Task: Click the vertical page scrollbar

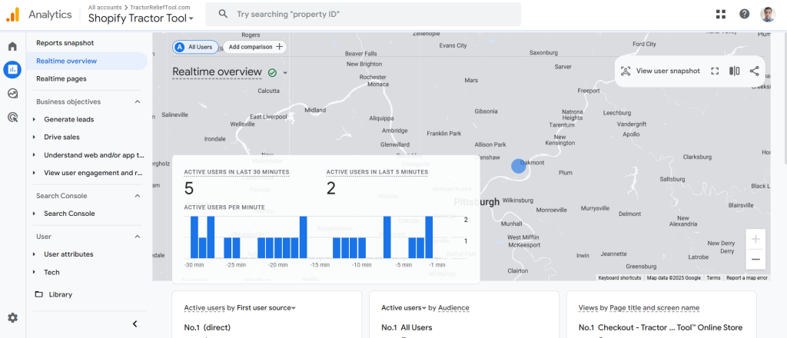Action: [x=784, y=98]
